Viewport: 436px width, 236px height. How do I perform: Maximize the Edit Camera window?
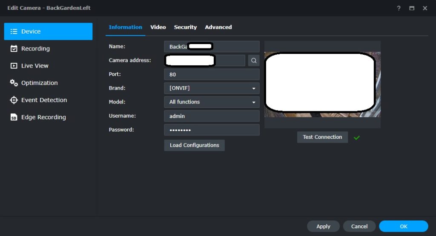[x=412, y=8]
